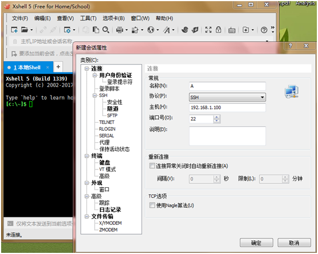This screenshot has height=254, width=318.
Task: Click the compose bar icon at bottom
Action: (x=10, y=223)
